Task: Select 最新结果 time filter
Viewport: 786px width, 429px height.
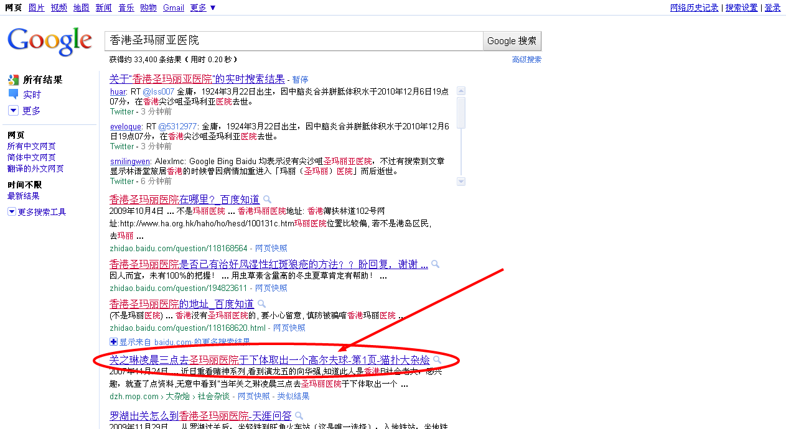Action: click(x=24, y=196)
